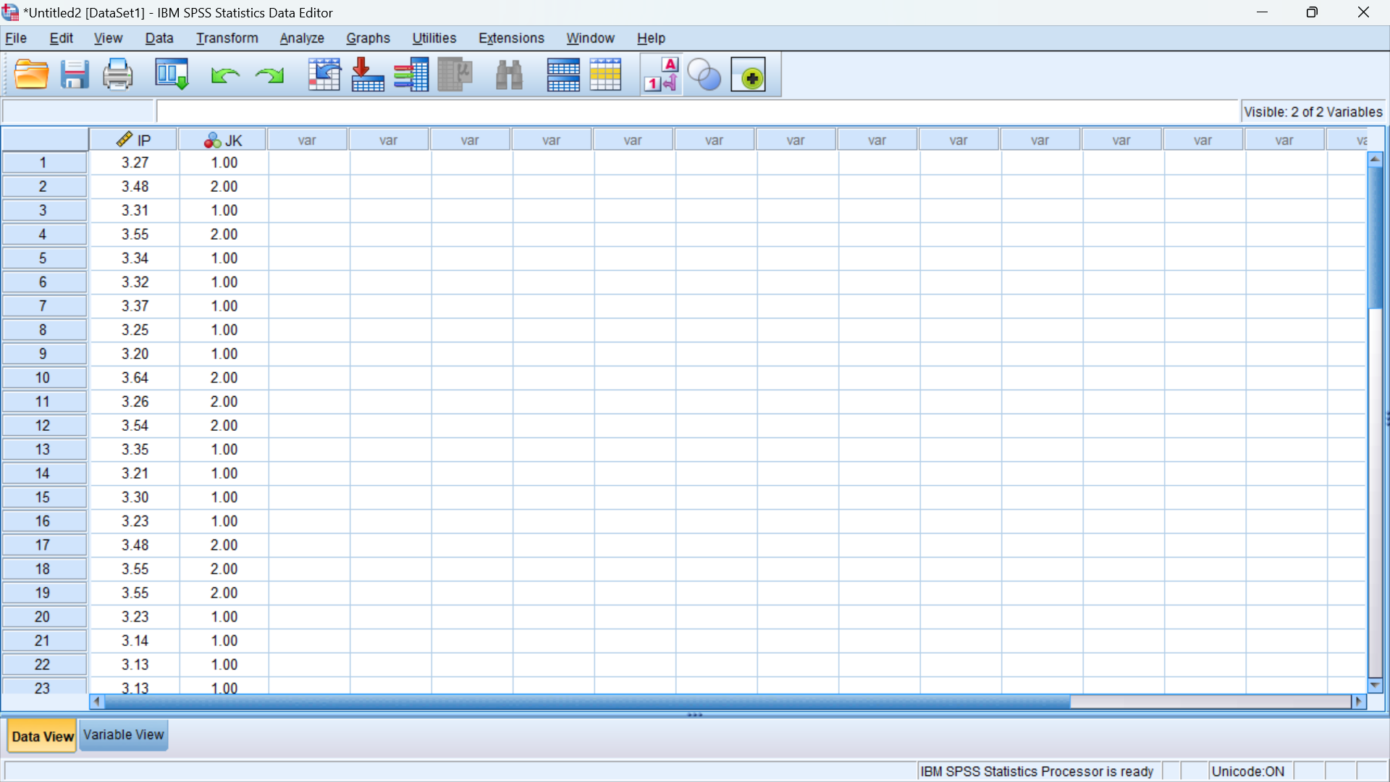1390x782 pixels.
Task: Select row number 22 header
Action: [43, 665]
